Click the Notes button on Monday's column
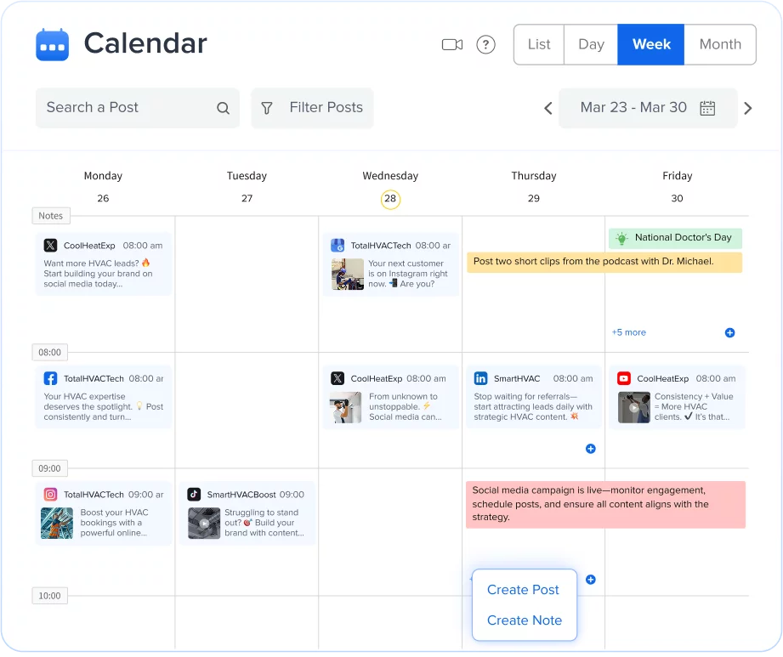The width and height of the screenshot is (783, 657). point(50,216)
